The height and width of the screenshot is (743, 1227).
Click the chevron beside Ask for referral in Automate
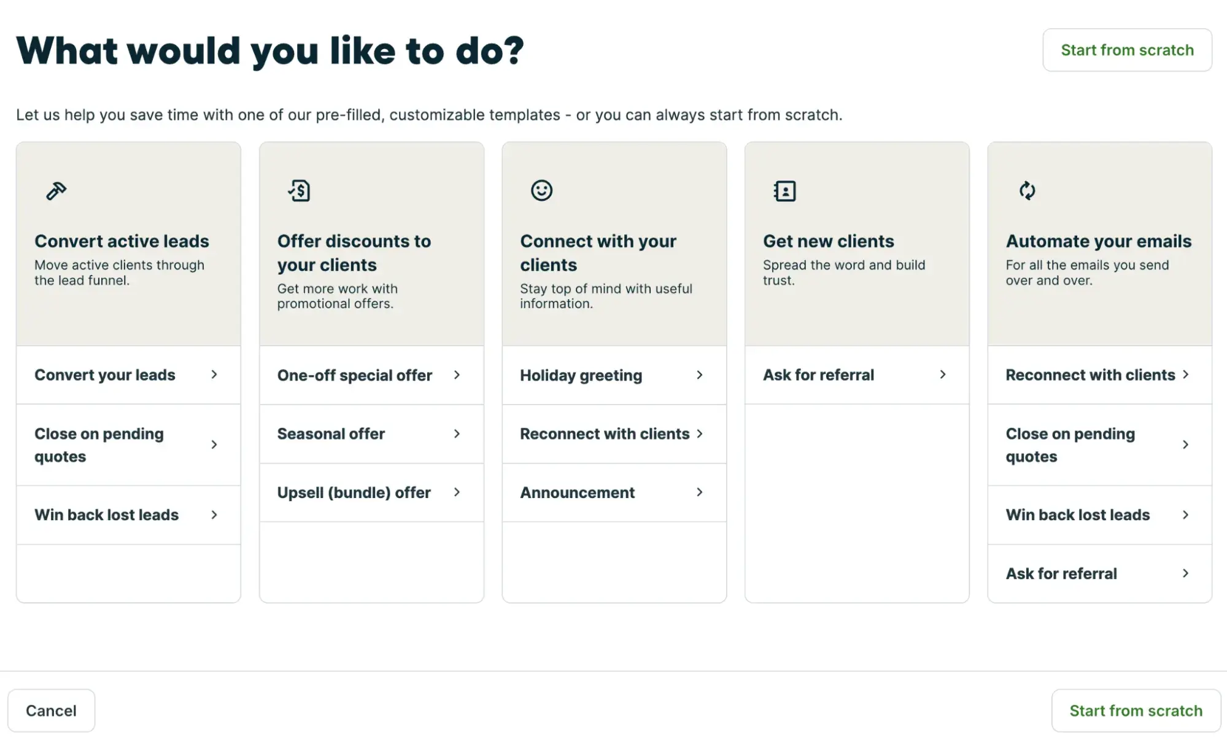pos(1186,574)
